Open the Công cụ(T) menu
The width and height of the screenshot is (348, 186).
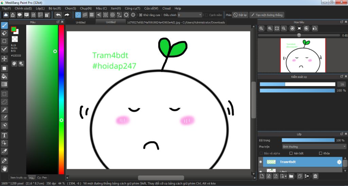133,9
